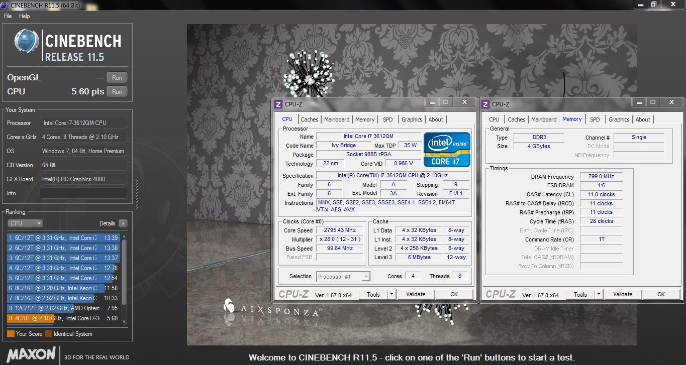The width and height of the screenshot is (686, 365).
Task: Open the CPU ranking type dropdown
Action: coord(25,223)
